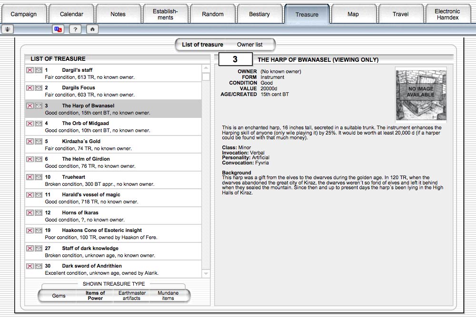
Task: Click the home icon button
Action: pyautogui.click(x=92, y=29)
